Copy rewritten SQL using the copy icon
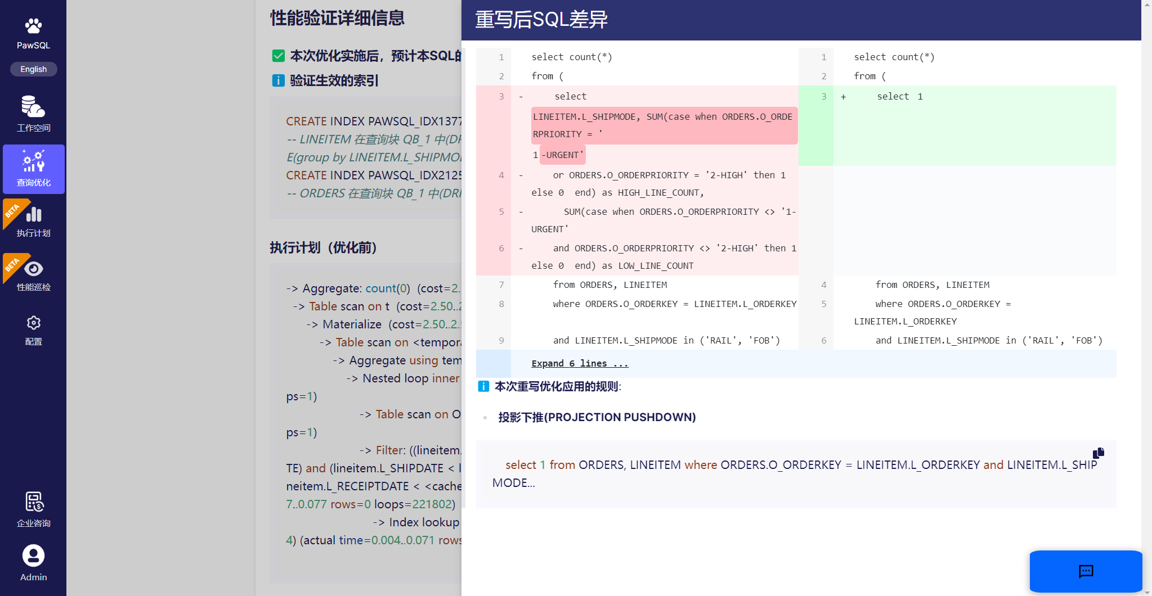This screenshot has height=596, width=1152. [1098, 453]
